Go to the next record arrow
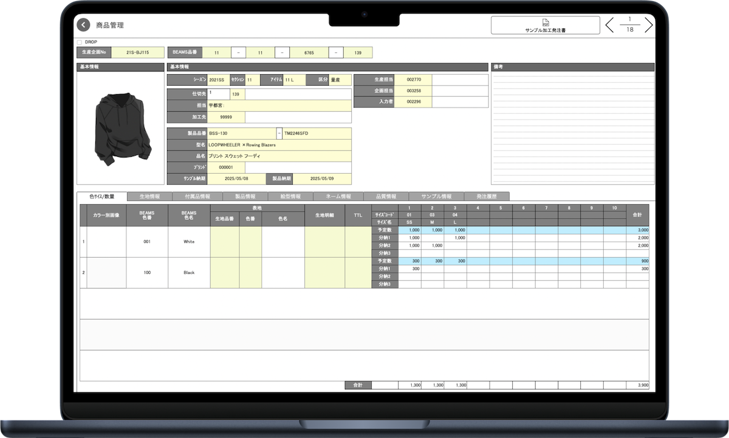 pyautogui.click(x=648, y=25)
